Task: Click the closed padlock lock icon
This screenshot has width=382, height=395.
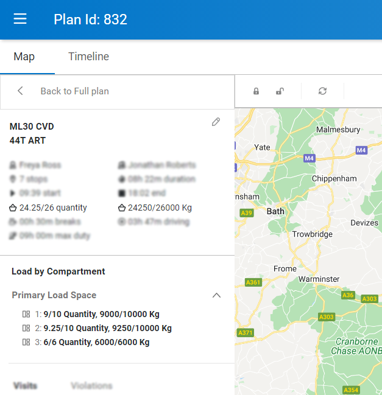Action: point(256,91)
